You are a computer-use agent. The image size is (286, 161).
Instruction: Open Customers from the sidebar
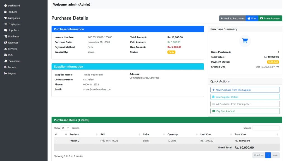(x=14, y=61)
